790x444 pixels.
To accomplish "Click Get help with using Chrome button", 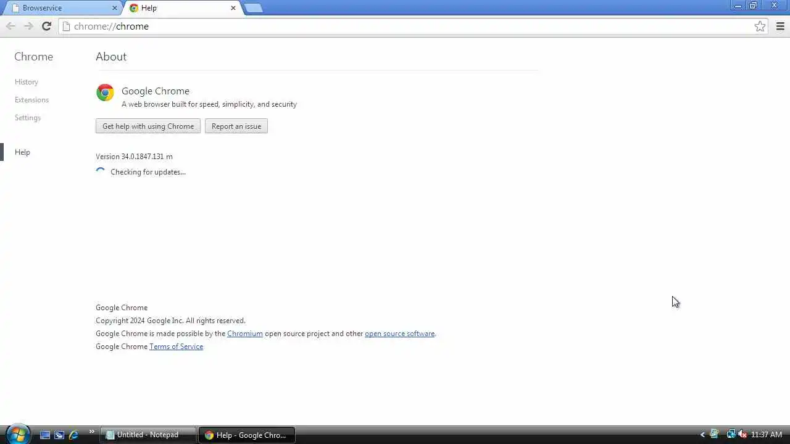I will 148,126.
